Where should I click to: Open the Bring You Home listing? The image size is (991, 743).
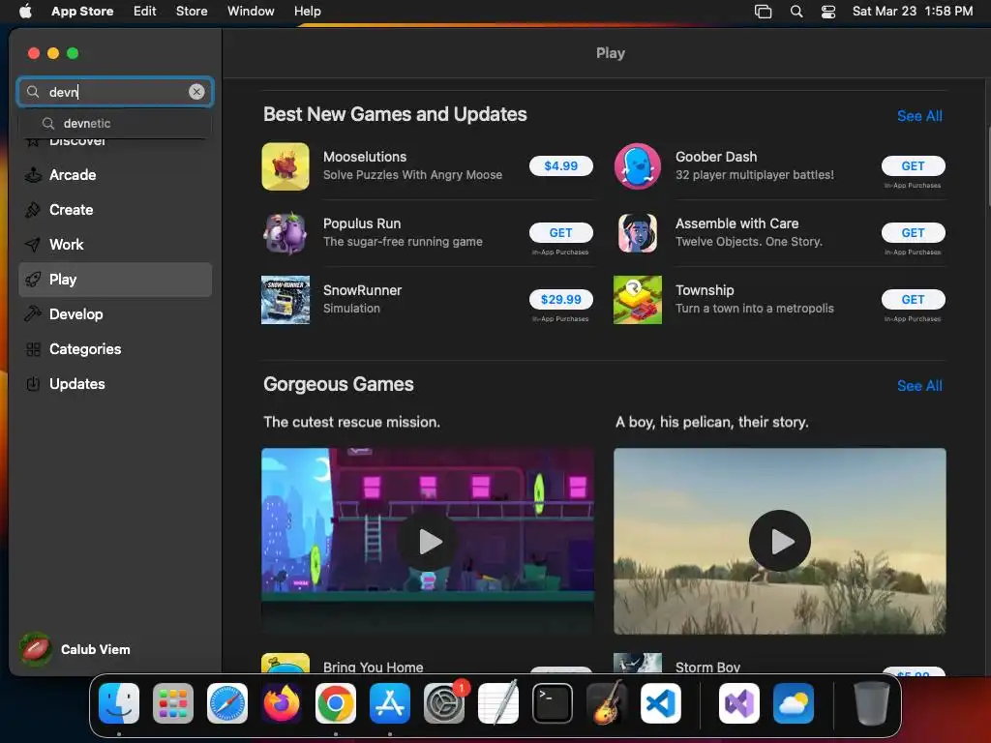tap(373, 667)
